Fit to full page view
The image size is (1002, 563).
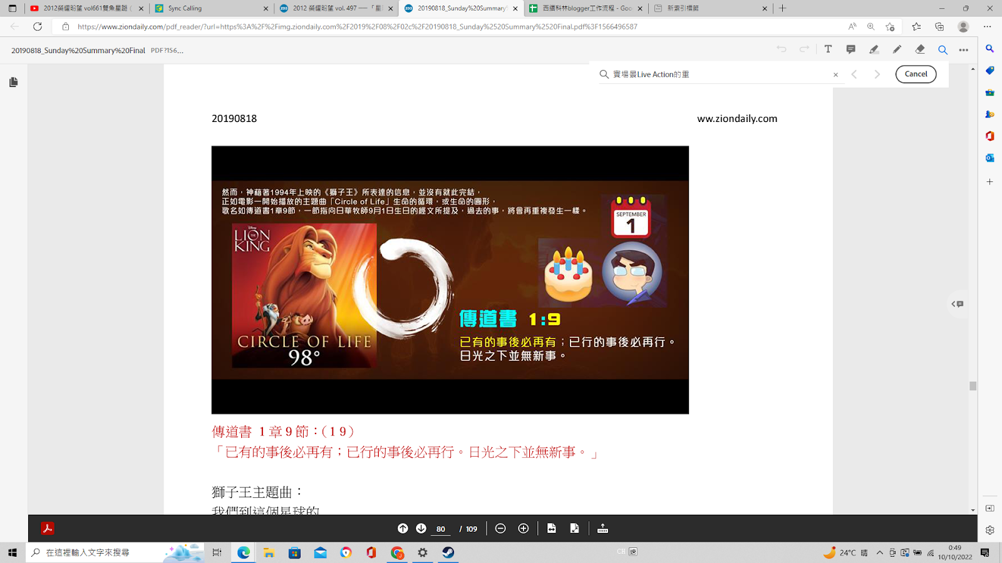tap(574, 529)
